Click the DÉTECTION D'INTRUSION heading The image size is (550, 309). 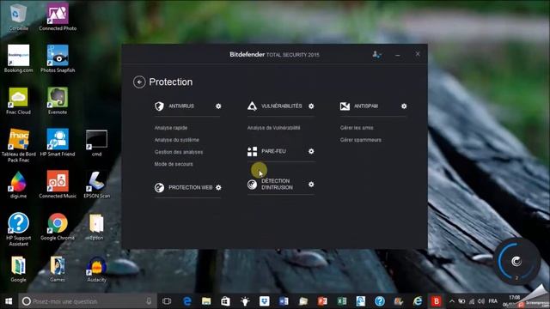point(277,185)
